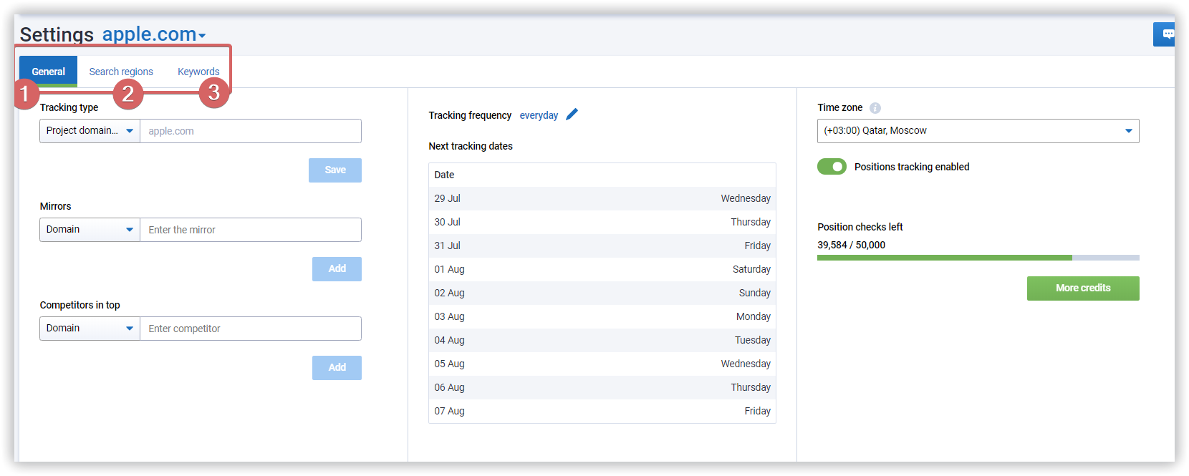Switch to the General tab
Viewport: 1189px width, 476px height.
[x=48, y=72]
